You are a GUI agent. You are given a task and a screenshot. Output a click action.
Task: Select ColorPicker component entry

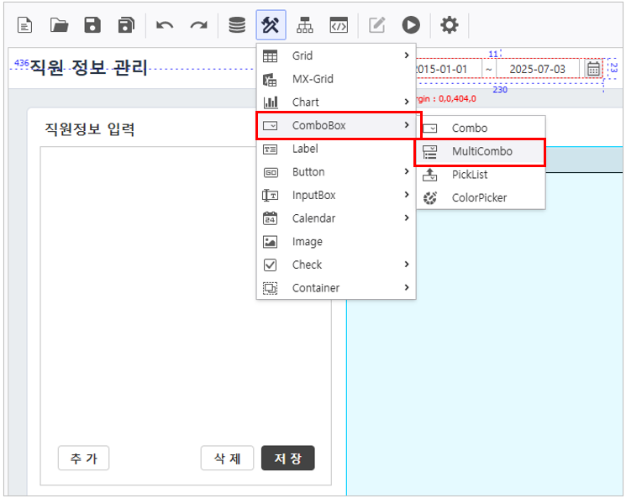479,198
